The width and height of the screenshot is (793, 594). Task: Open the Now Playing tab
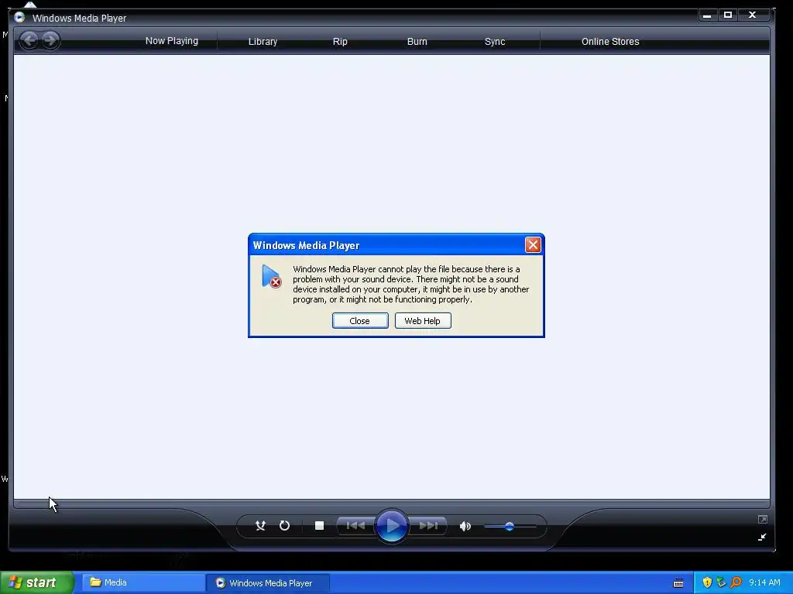tap(171, 41)
